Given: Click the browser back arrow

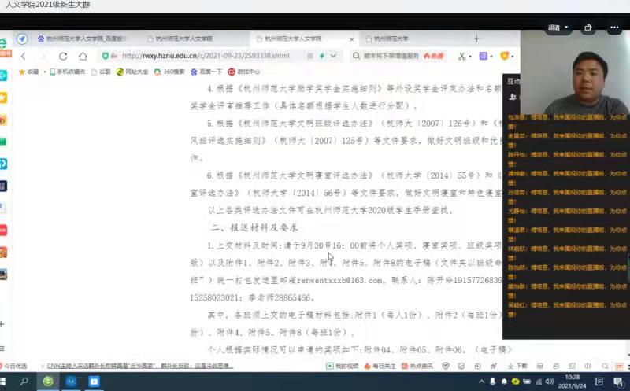Looking at the screenshot, I should click(x=23, y=56).
